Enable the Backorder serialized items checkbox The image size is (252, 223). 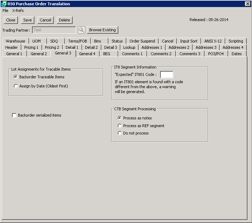point(14,115)
